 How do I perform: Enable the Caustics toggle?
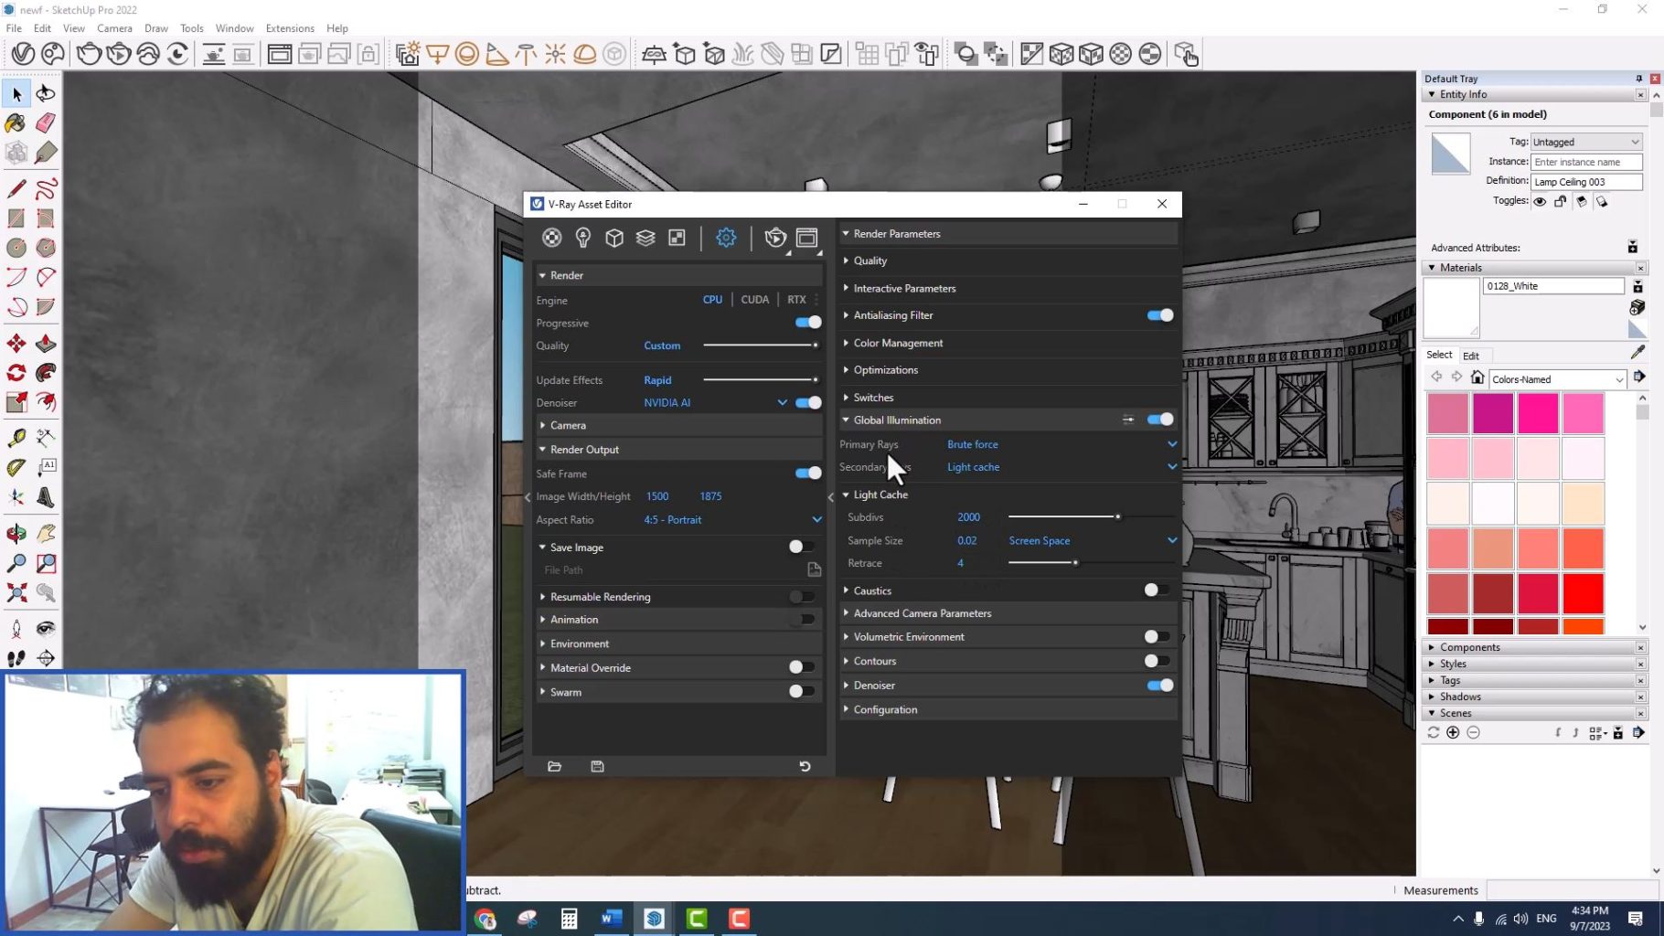click(1157, 590)
